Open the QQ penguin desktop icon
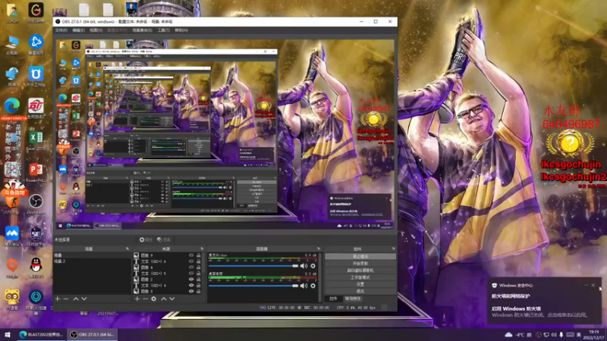 point(36,268)
